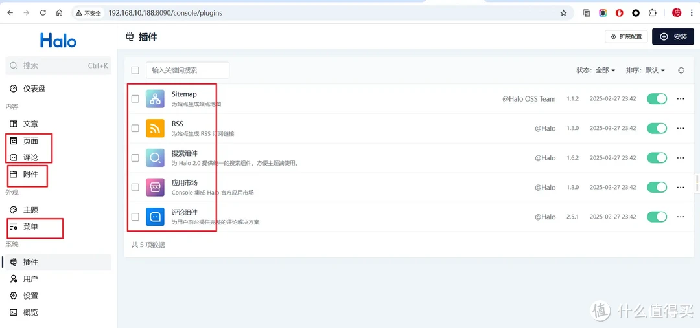
Task: Refresh the plugin list with the reload icon
Action: click(x=681, y=71)
